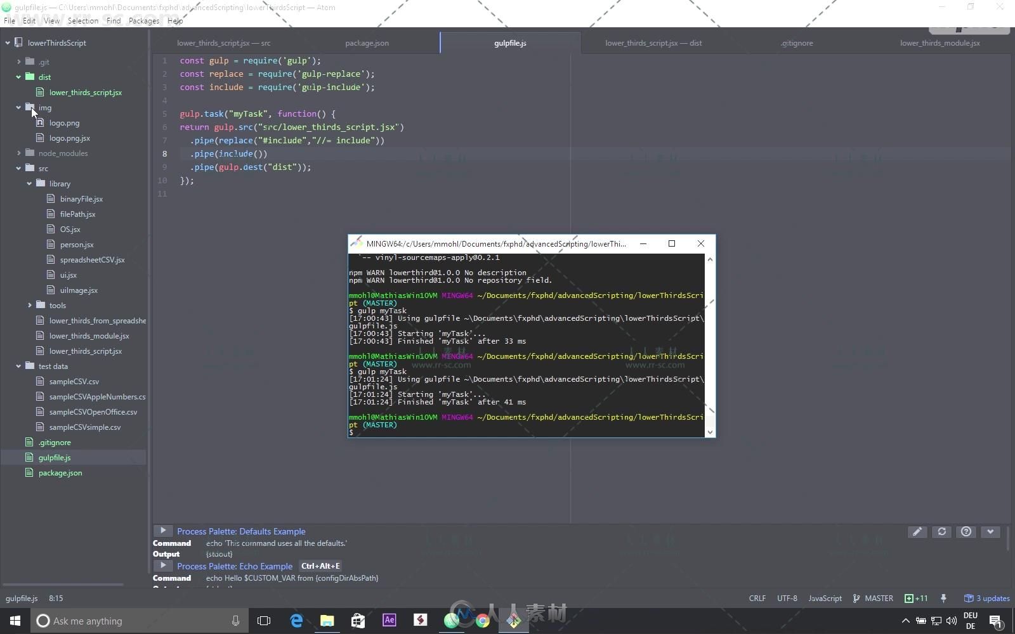This screenshot has height=634, width=1015.
Task: Open the Find menu
Action: pyautogui.click(x=114, y=21)
